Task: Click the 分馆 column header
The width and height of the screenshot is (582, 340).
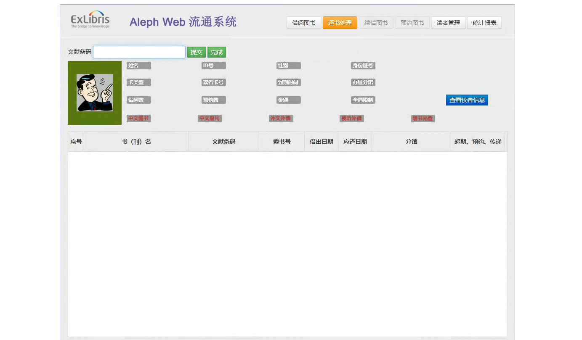Action: coord(412,142)
